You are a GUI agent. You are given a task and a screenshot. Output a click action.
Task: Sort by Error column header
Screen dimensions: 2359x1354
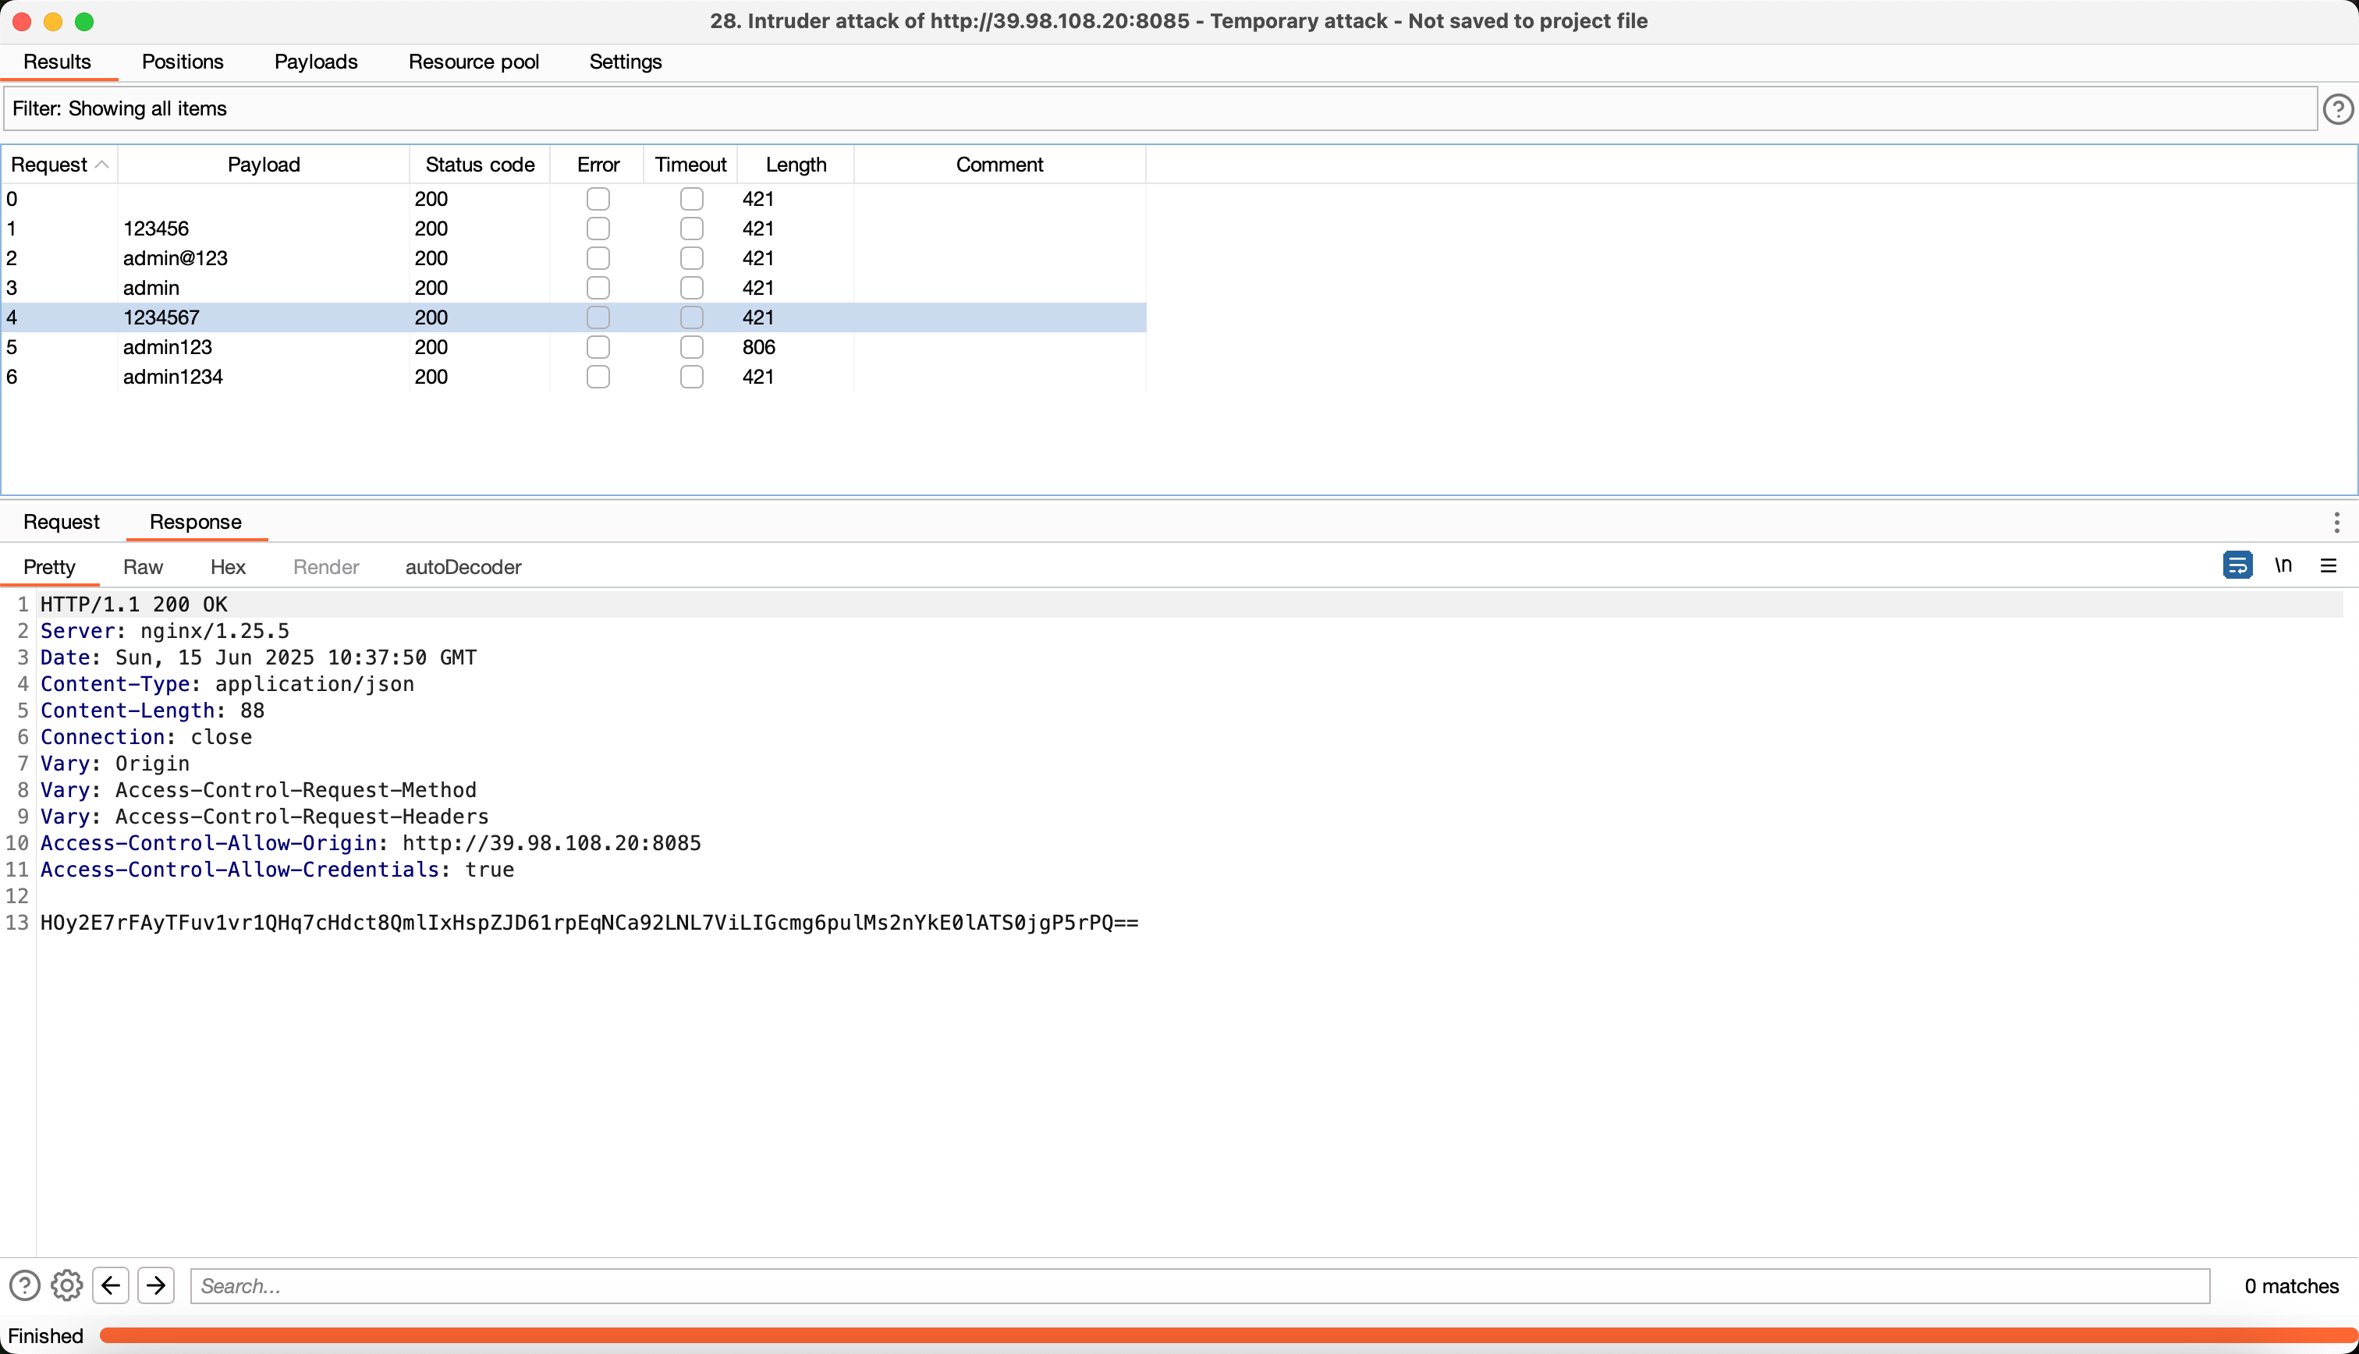click(x=598, y=165)
